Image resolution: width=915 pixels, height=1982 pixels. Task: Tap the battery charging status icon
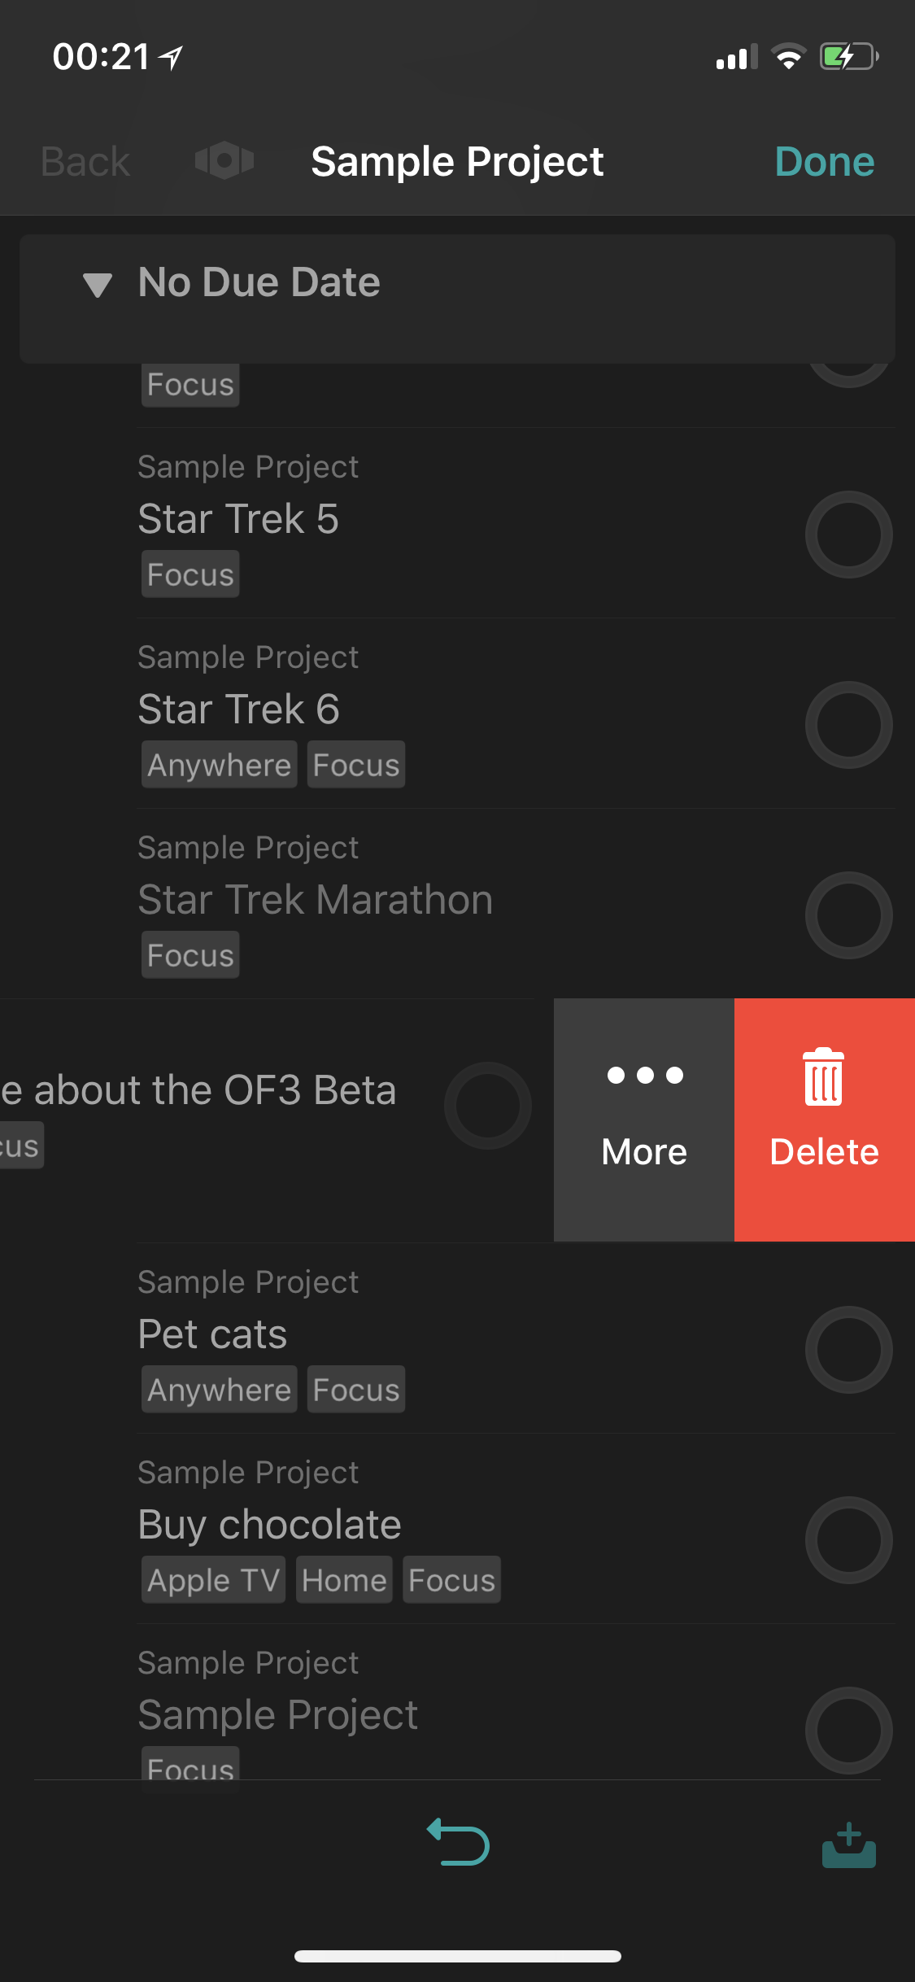[848, 57]
